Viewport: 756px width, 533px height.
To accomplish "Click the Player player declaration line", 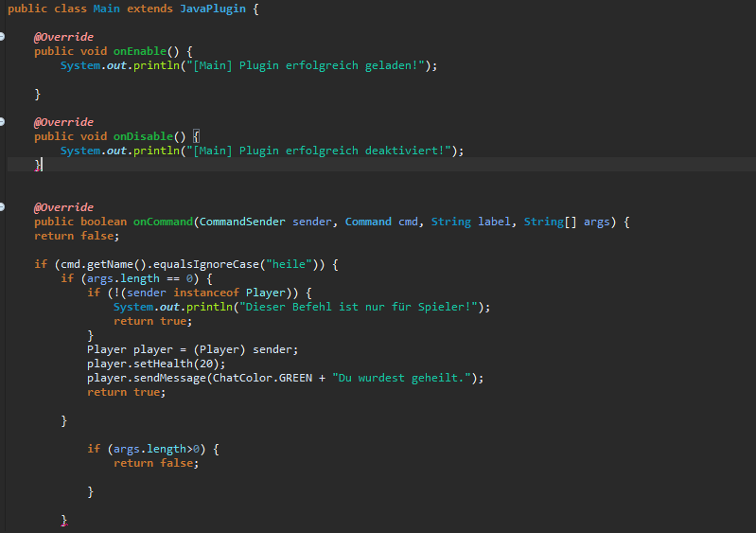I will click(x=193, y=349).
